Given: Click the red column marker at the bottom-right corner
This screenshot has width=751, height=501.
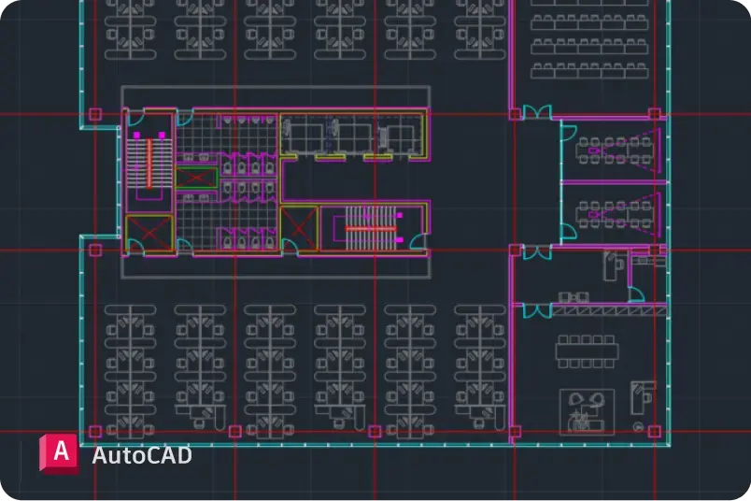Looking at the screenshot, I should pos(655,432).
